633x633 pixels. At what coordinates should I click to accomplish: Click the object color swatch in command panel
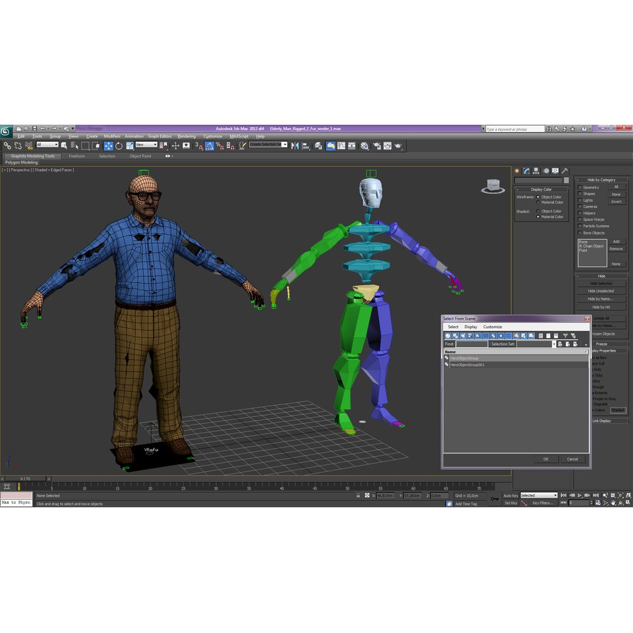click(566, 180)
